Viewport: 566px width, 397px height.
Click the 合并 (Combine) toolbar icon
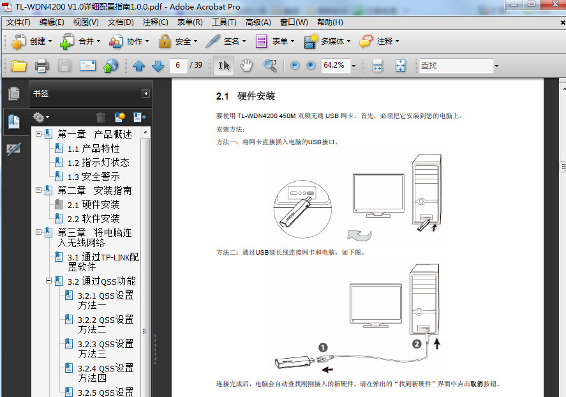point(77,41)
